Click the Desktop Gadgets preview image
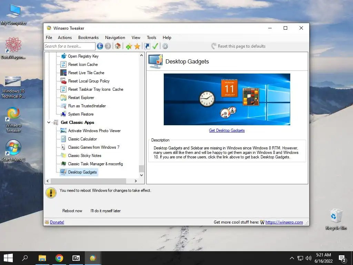The image size is (353, 265). tap(227, 99)
